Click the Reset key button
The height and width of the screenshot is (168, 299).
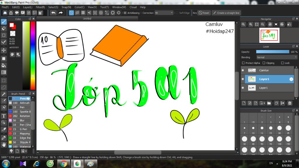204,13
